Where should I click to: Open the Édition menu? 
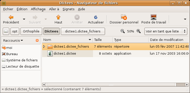coord(22,9)
